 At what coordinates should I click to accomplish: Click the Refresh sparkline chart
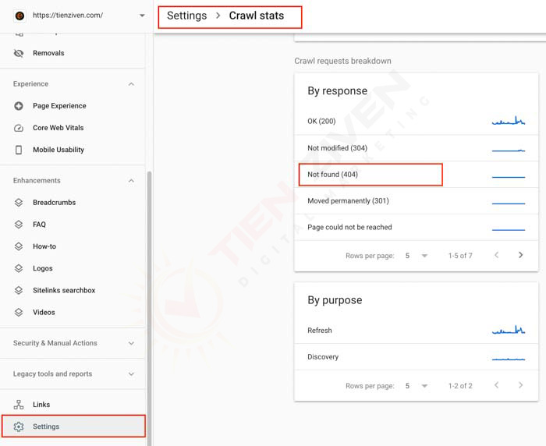(x=509, y=330)
